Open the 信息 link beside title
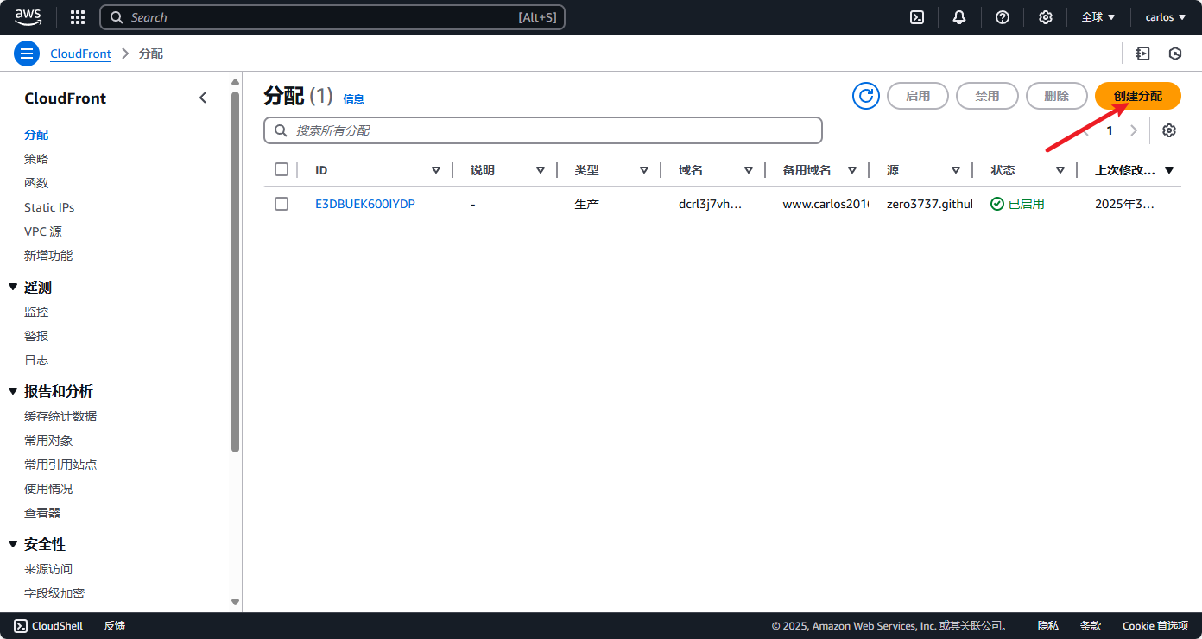 (354, 99)
